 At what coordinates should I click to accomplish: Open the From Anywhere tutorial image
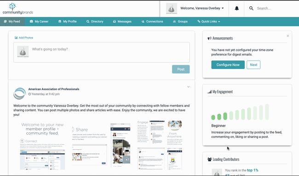[x=175, y=145]
